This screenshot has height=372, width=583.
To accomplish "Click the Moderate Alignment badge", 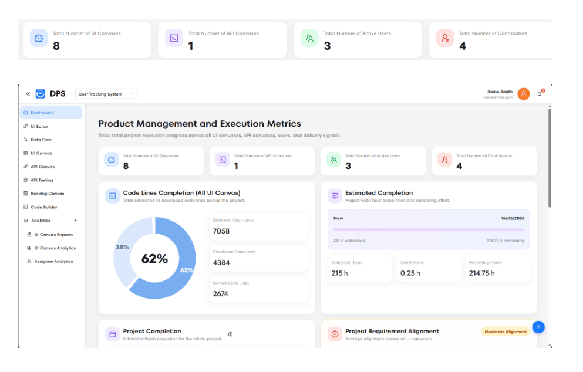I will tap(505, 331).
